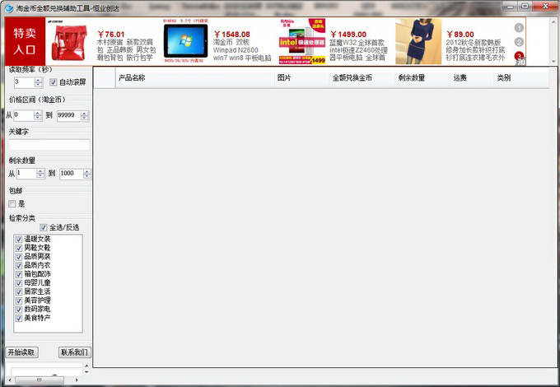Click the ad banner scroll down arrow

[553, 61]
